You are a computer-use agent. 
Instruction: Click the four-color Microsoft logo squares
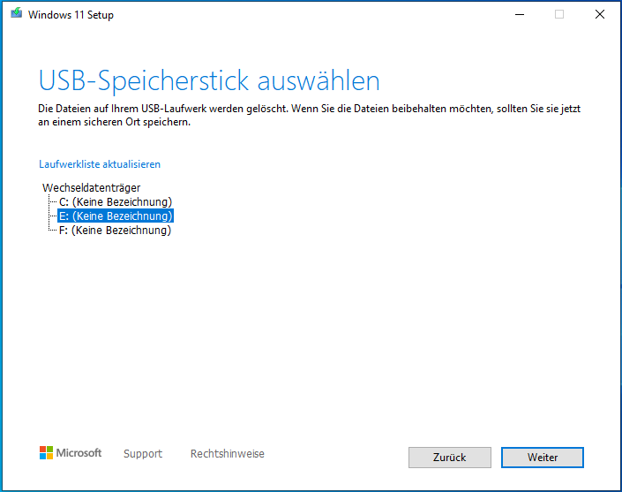tap(46, 453)
